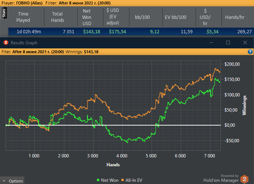Sort by $ USD (EV adjust column header

click(113, 17)
